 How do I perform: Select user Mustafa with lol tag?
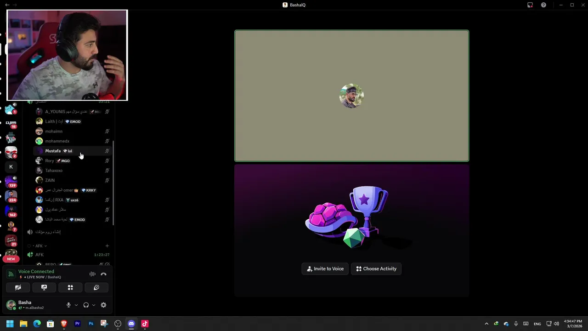[x=73, y=151]
